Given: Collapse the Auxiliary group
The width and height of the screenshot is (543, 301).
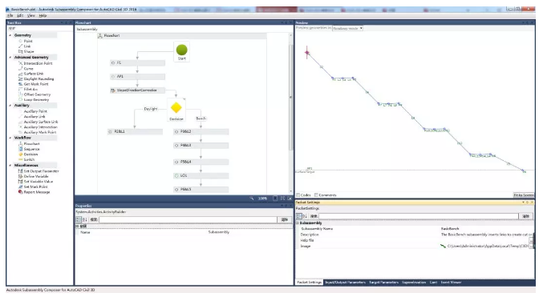Looking at the screenshot, I should pos(10,106).
